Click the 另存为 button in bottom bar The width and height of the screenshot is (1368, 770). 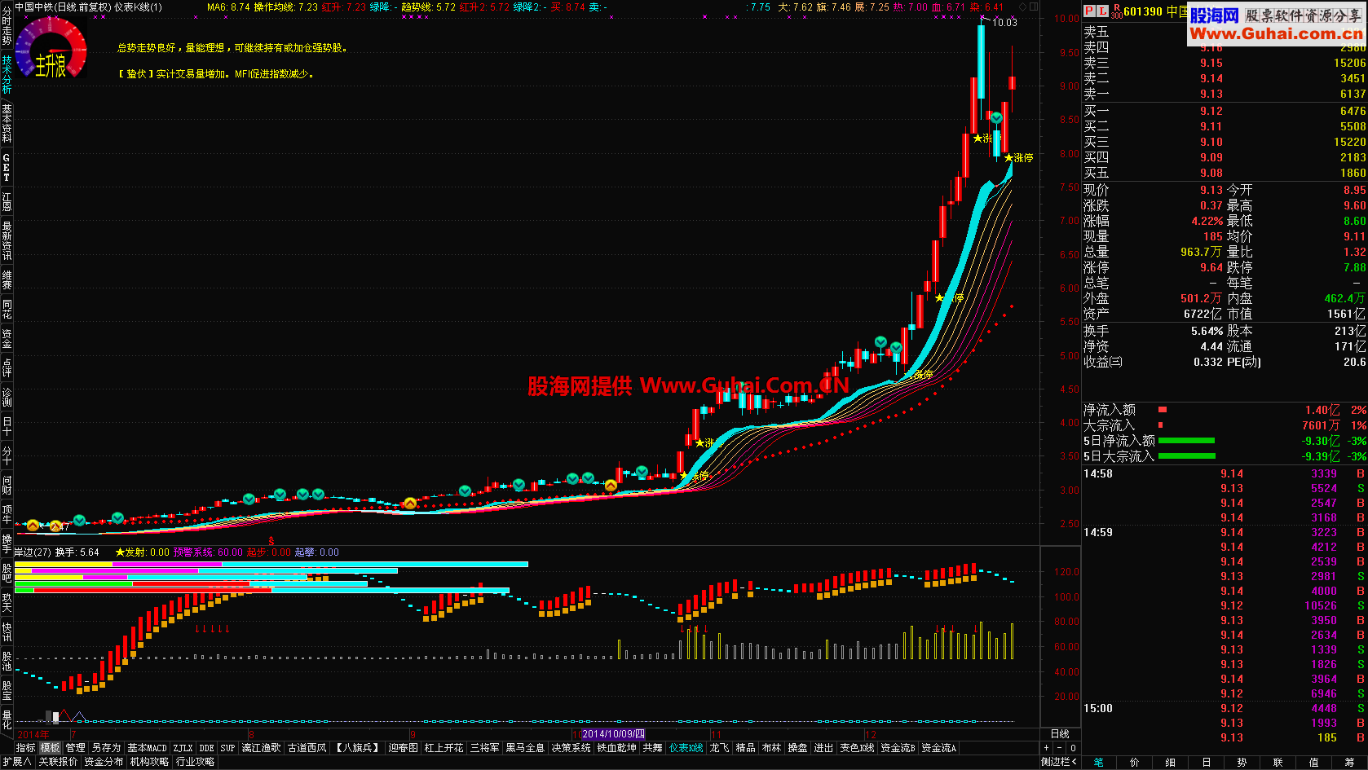(106, 748)
